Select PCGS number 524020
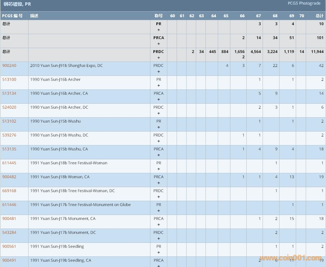The height and width of the screenshot is (267, 326). pos(9,107)
